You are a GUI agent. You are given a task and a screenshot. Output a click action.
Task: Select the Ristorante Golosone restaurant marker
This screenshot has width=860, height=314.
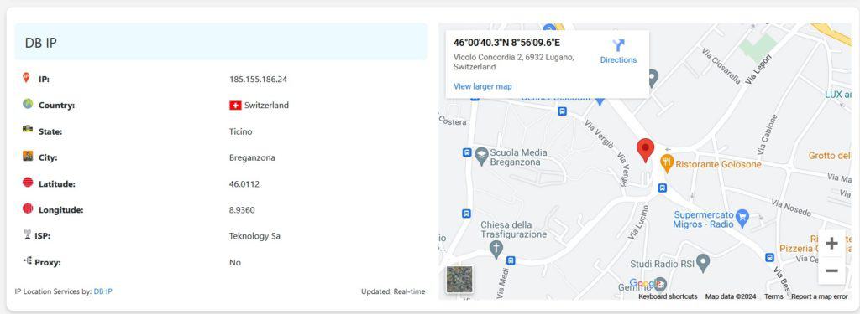(666, 163)
